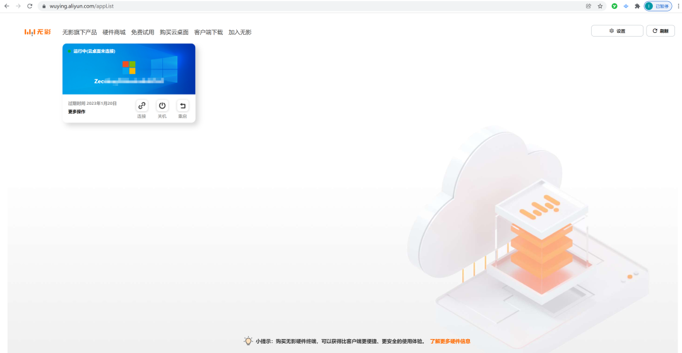The image size is (682, 353).
Task: Open 购买云桌面 menu item
Action: [x=174, y=32]
